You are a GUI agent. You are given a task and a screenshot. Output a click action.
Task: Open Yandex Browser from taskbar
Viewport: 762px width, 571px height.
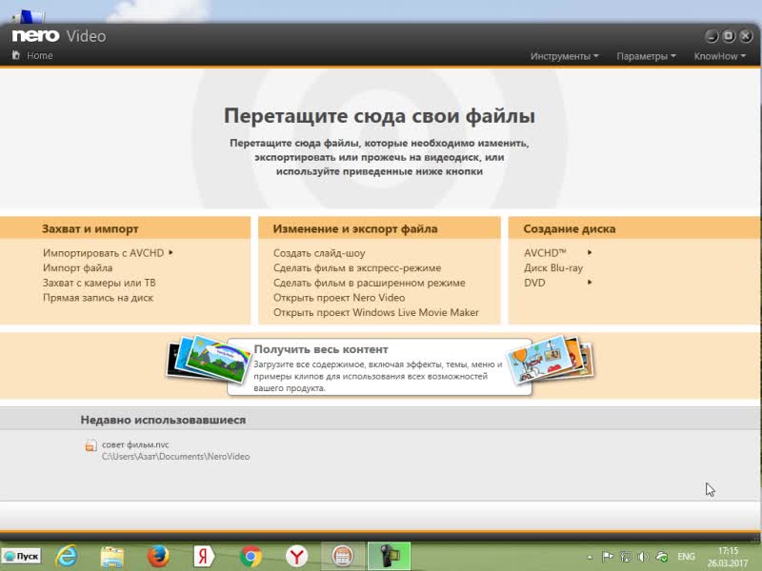(x=296, y=557)
